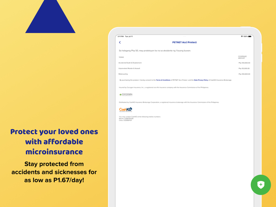Screen dimensions: 276x207
Task: Select the Accidental Death & Disablement row
Action: point(184,63)
